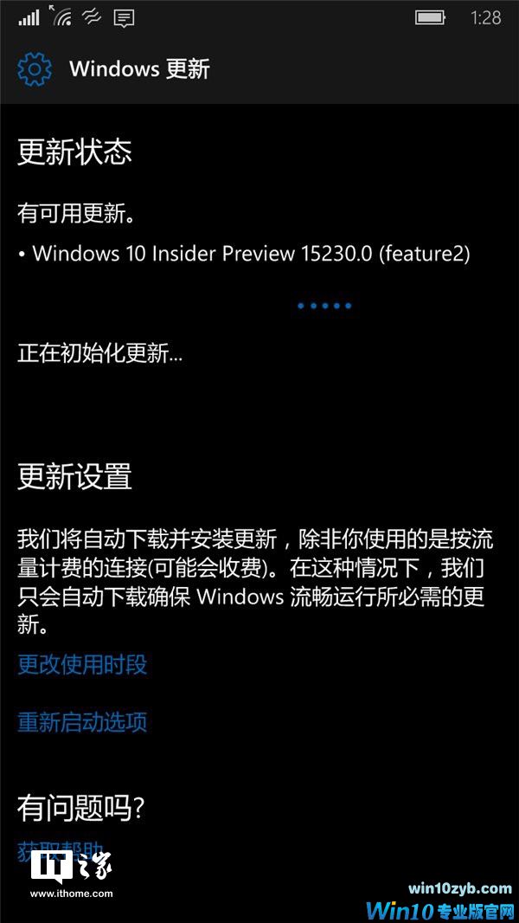
Task: Select the Windows 10 Insider Preview 15230.0 update entry
Action: (244, 253)
